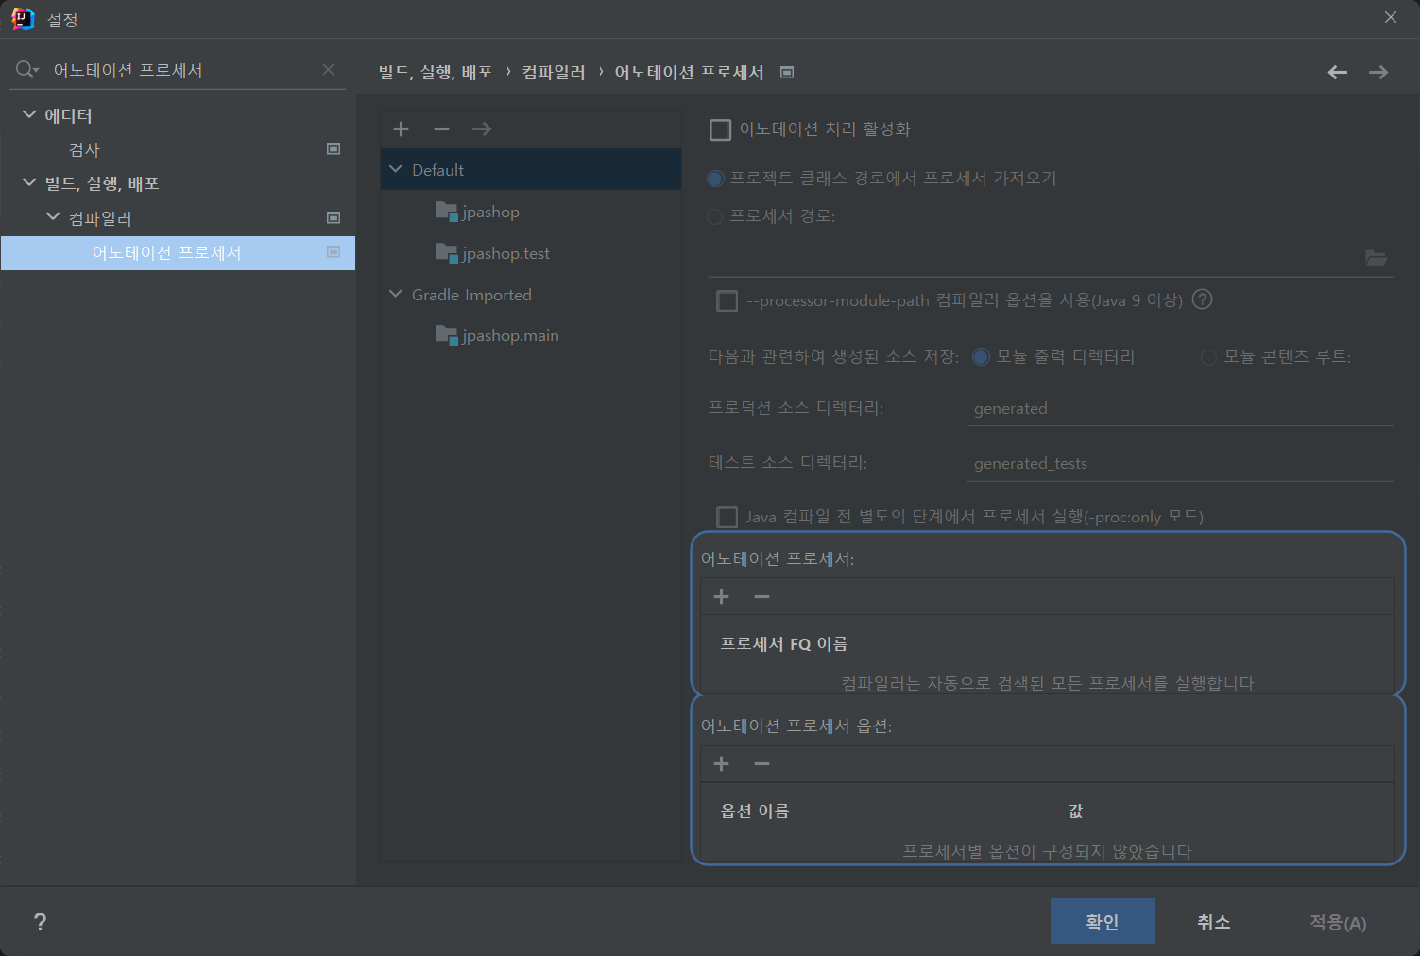Screen dimensions: 1420x956
Task: Navigate back with the left arrow
Action: click(1338, 72)
